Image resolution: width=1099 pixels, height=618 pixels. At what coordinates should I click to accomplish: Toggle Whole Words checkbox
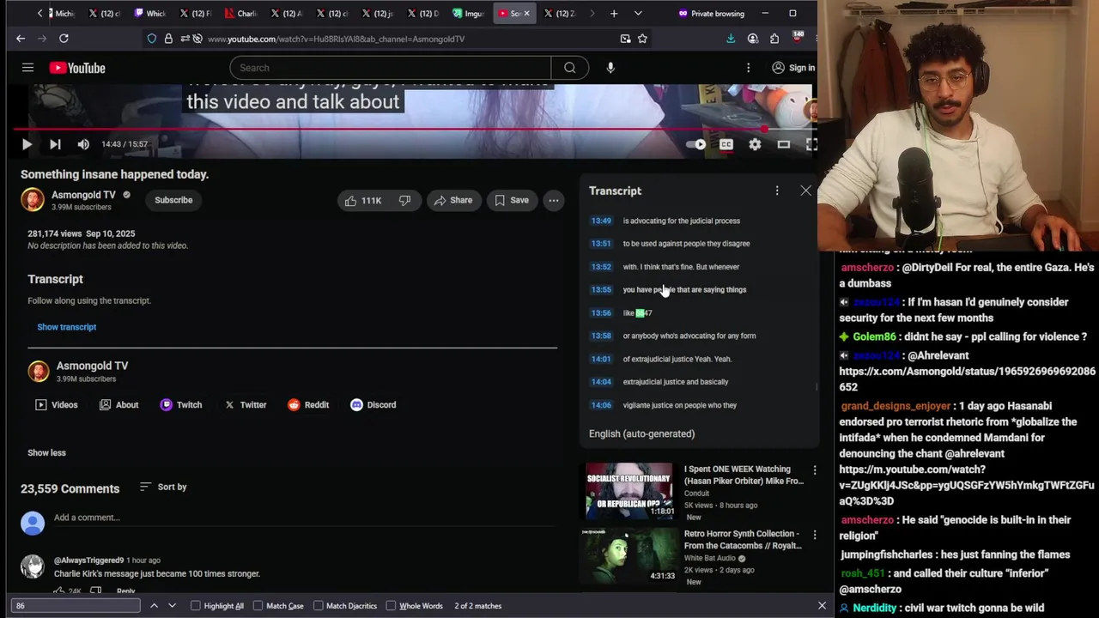pos(414,606)
